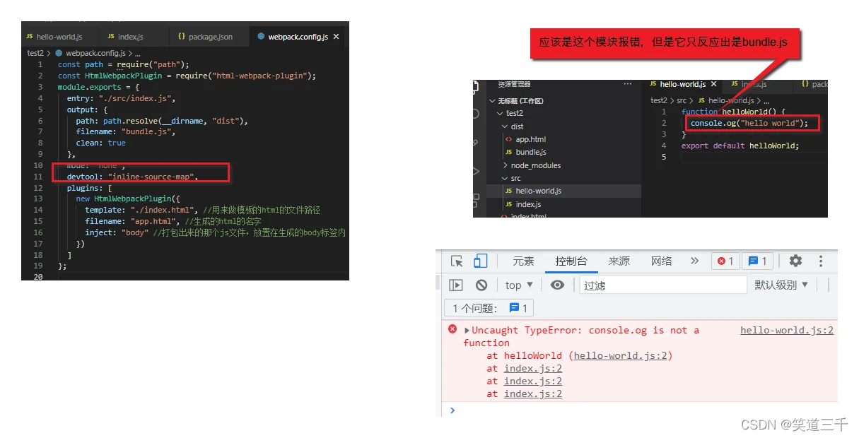
Task: Click webpack.config.js in the breadcrumb path
Action: pyautogui.click(x=95, y=53)
